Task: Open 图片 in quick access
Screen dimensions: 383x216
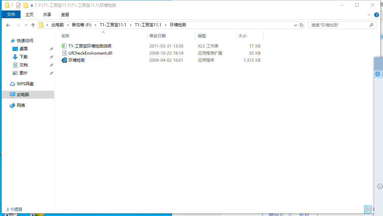Action: click(x=24, y=73)
